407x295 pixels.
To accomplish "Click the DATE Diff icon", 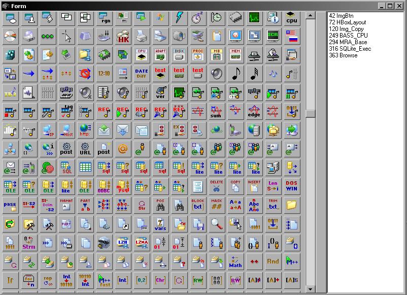I will click(142, 74).
